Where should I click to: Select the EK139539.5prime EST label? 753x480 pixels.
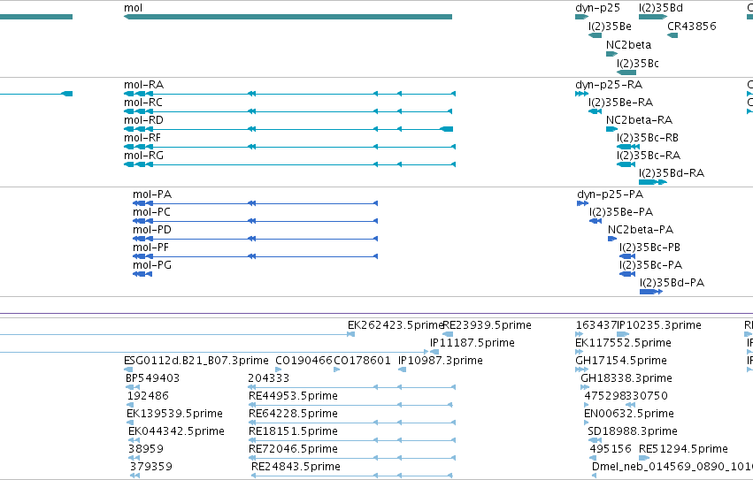pyautogui.click(x=175, y=415)
